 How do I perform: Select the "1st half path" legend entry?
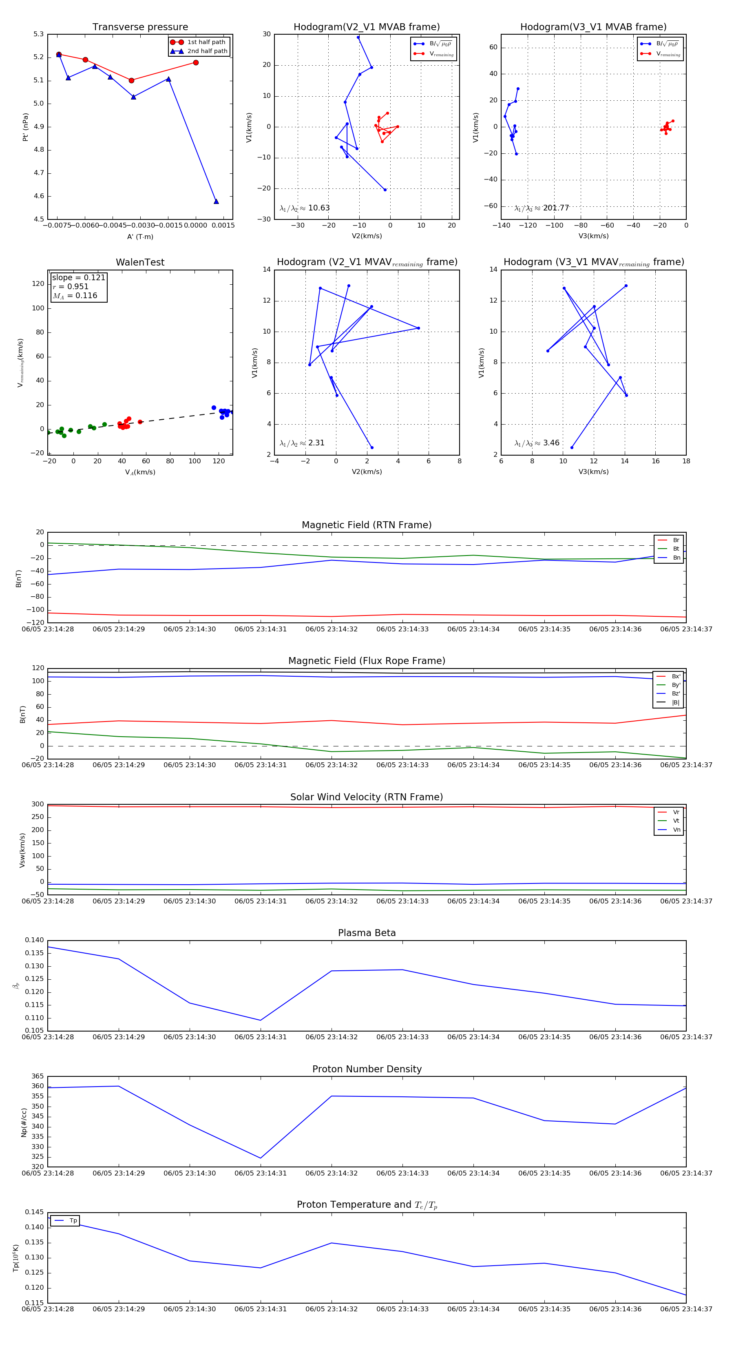coord(199,42)
